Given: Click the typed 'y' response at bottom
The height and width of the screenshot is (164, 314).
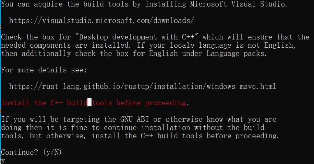Looking at the screenshot, I should [x=3, y=161].
